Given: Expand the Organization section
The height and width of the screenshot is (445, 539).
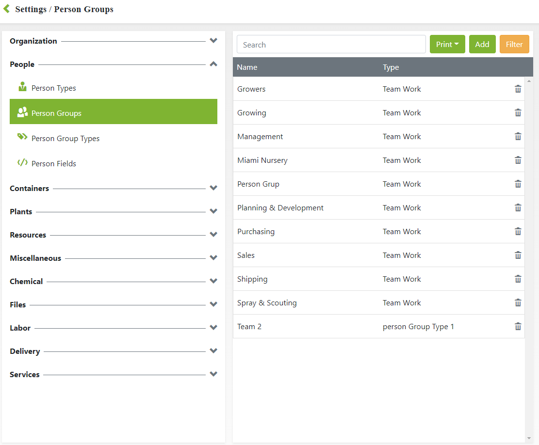Looking at the screenshot, I should pos(213,41).
